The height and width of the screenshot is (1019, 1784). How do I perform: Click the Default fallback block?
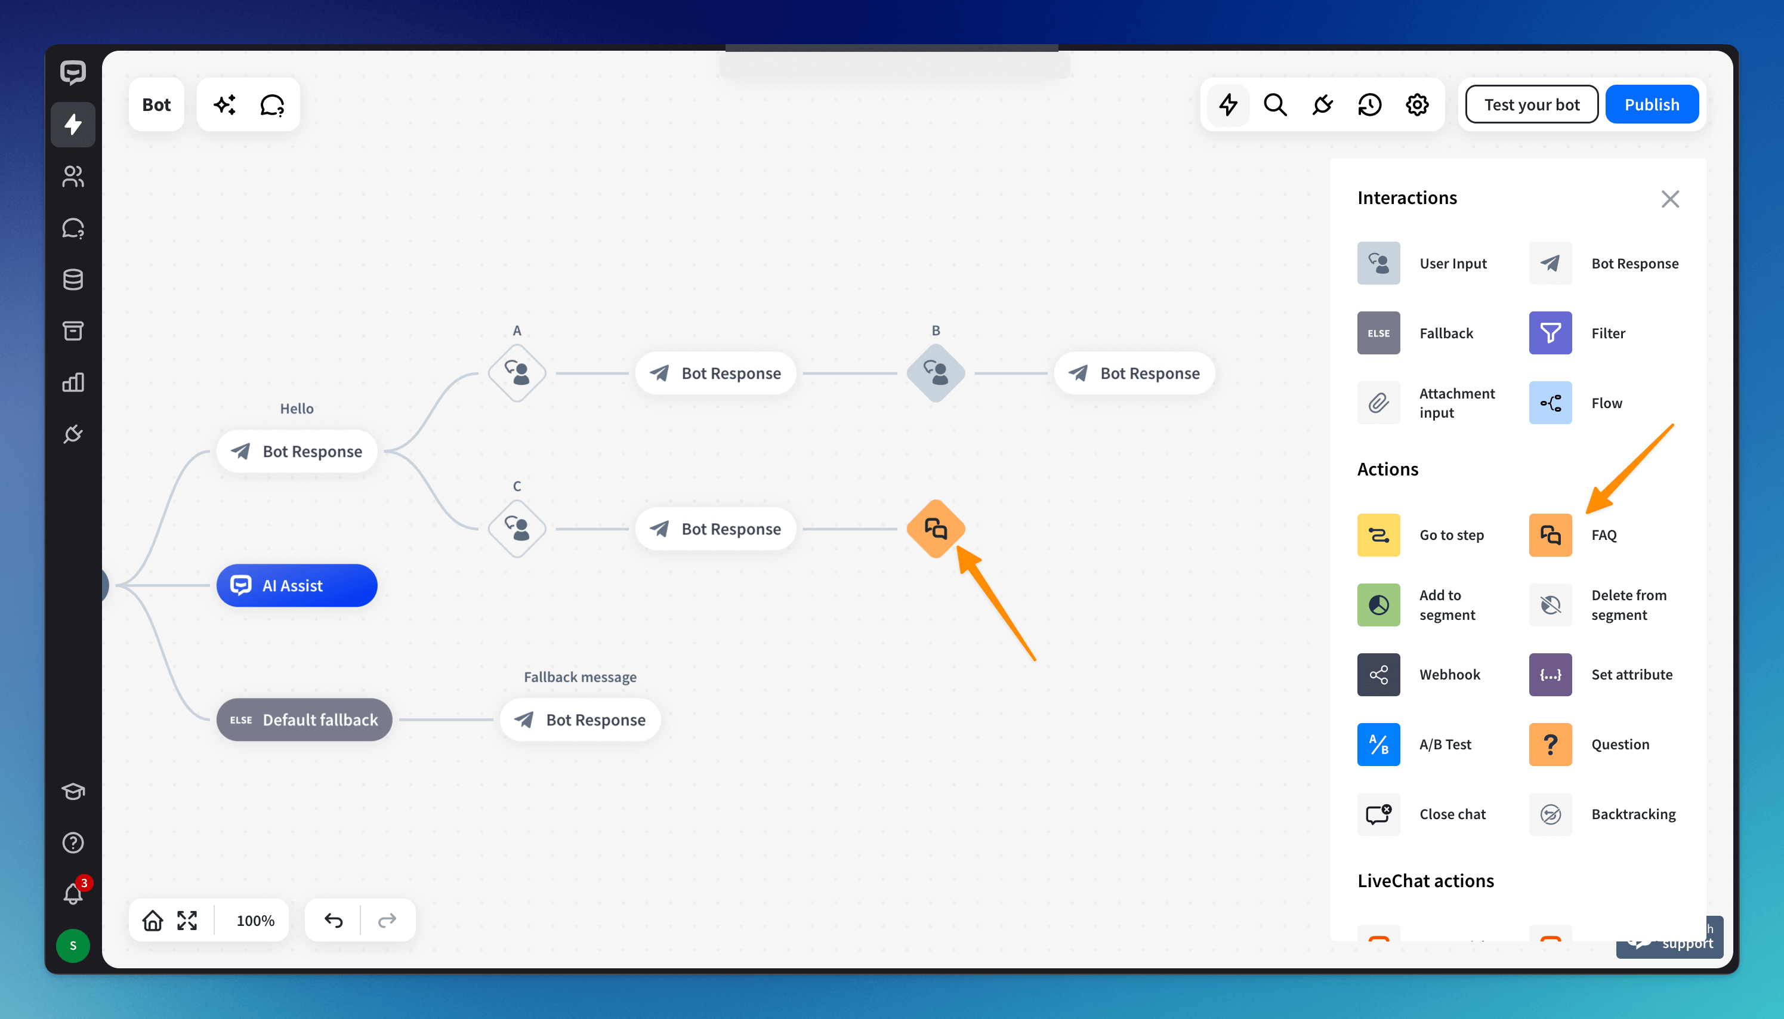[x=304, y=720]
